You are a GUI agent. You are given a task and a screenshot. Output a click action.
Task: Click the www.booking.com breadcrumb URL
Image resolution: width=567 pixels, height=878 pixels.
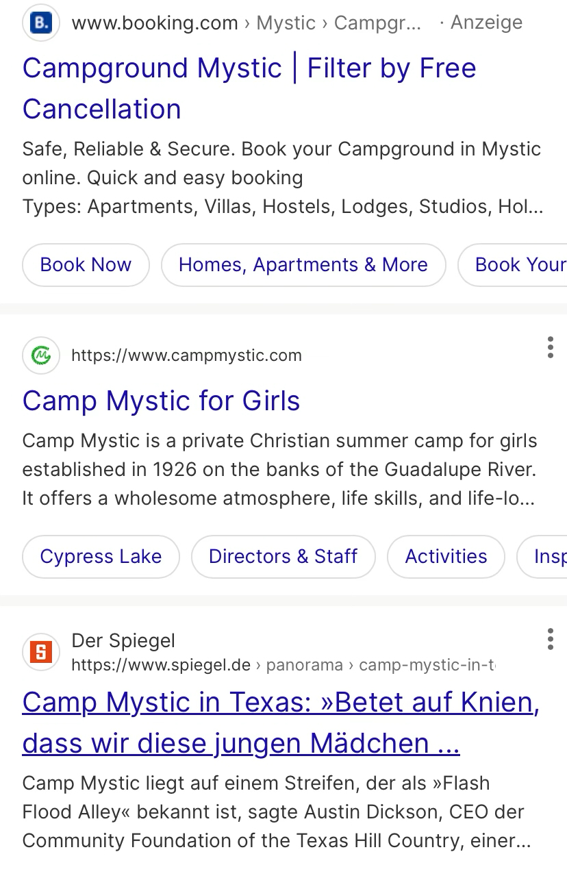click(154, 23)
